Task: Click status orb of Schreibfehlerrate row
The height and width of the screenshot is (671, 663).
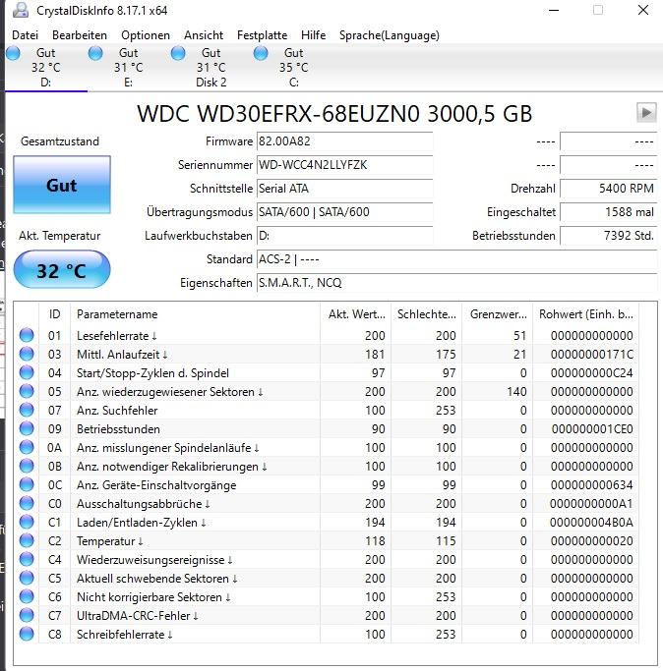Action: pyautogui.click(x=27, y=634)
